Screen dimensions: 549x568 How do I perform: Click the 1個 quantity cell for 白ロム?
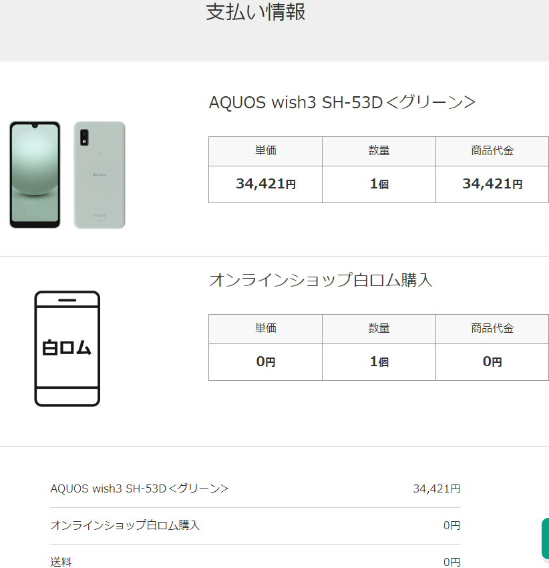[379, 362]
